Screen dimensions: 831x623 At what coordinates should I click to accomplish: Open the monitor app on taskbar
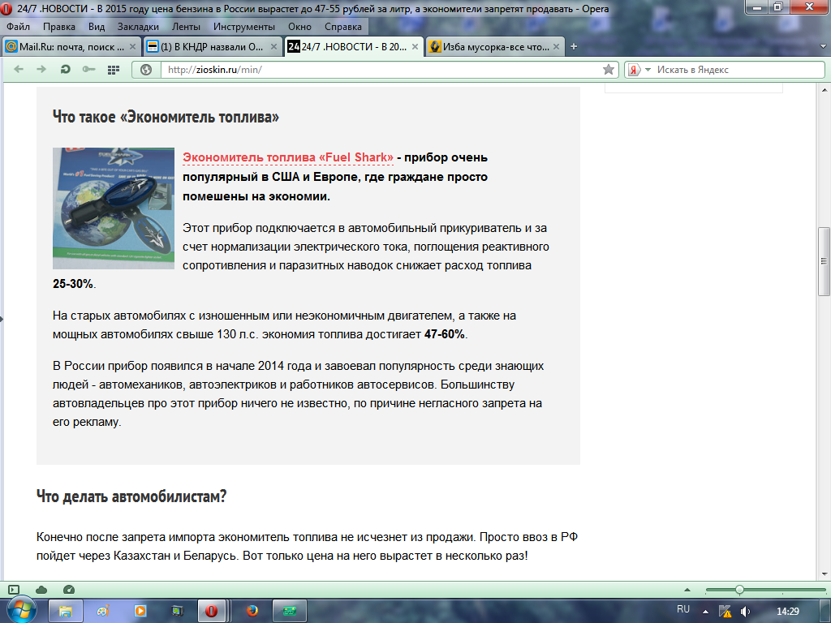click(x=178, y=612)
